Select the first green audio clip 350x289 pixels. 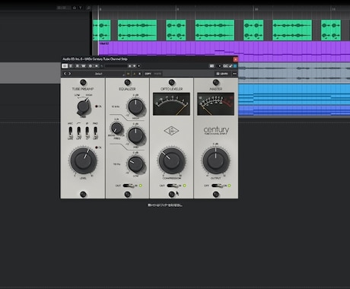tap(102, 30)
